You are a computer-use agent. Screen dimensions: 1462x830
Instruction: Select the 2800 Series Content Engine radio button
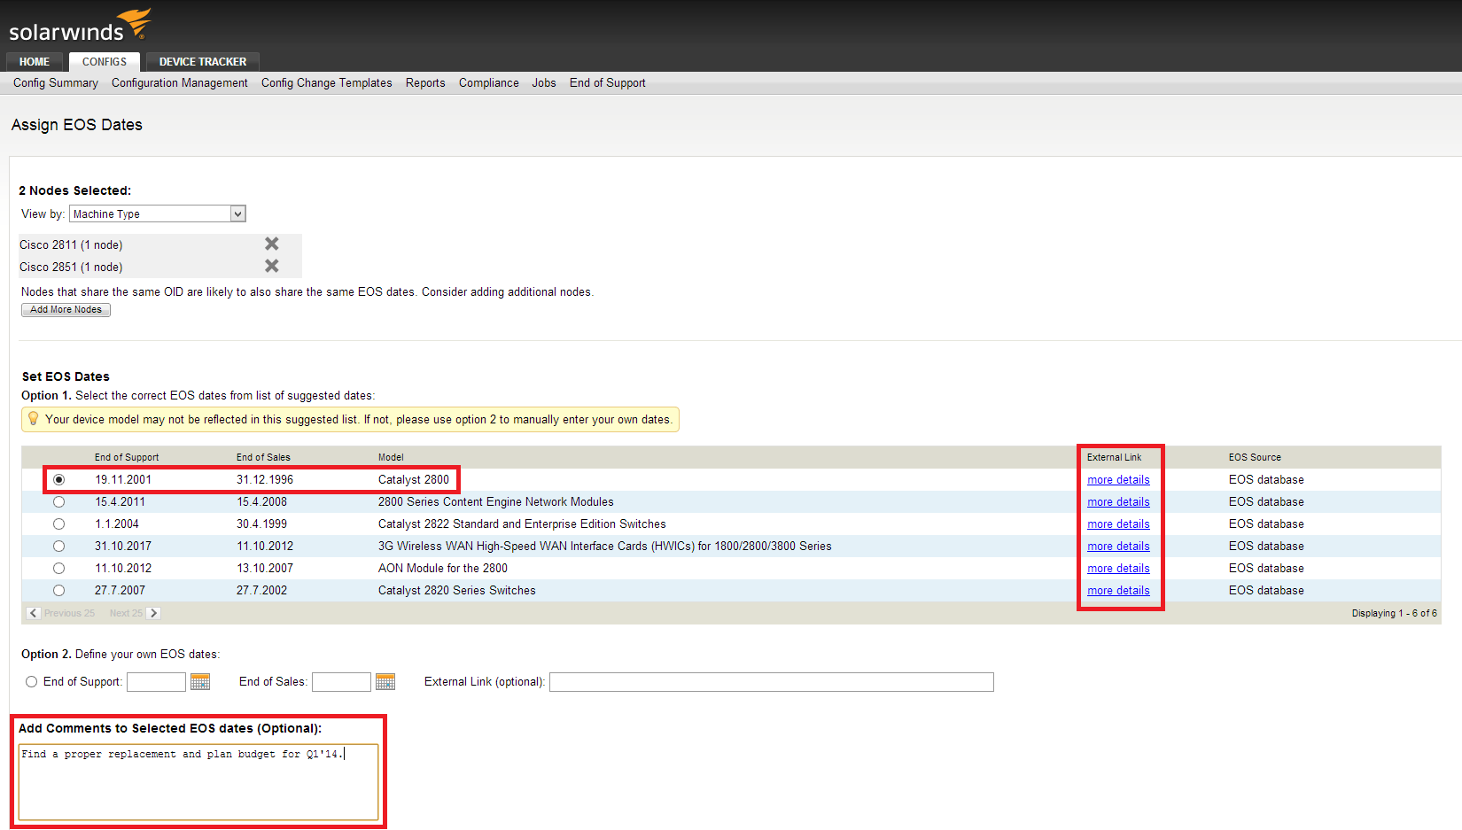[59, 502]
